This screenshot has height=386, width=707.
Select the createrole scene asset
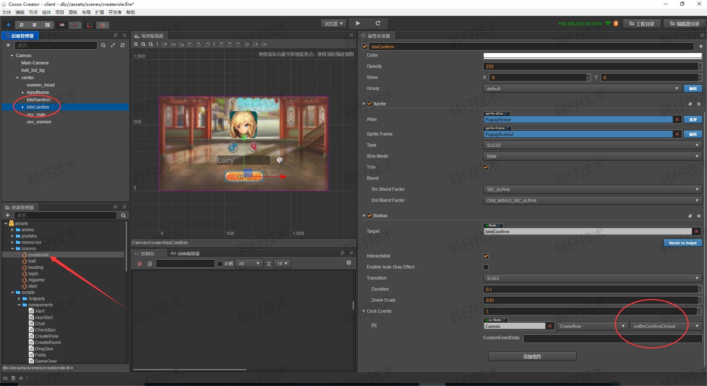pos(38,255)
